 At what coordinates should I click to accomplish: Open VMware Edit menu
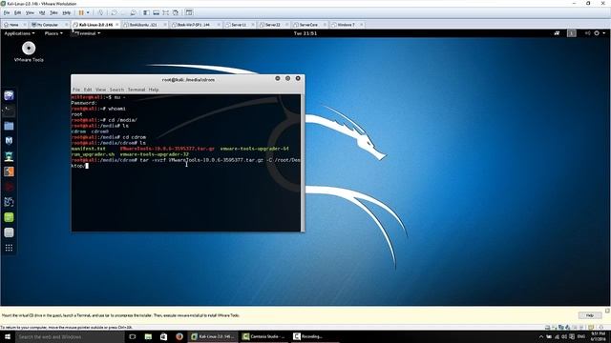point(17,12)
